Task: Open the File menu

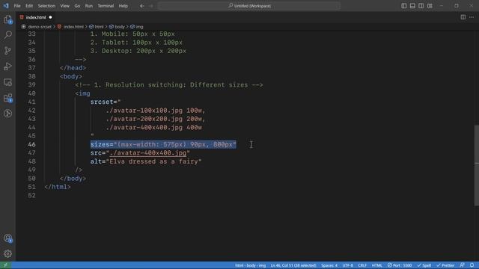Action: (x=17, y=6)
